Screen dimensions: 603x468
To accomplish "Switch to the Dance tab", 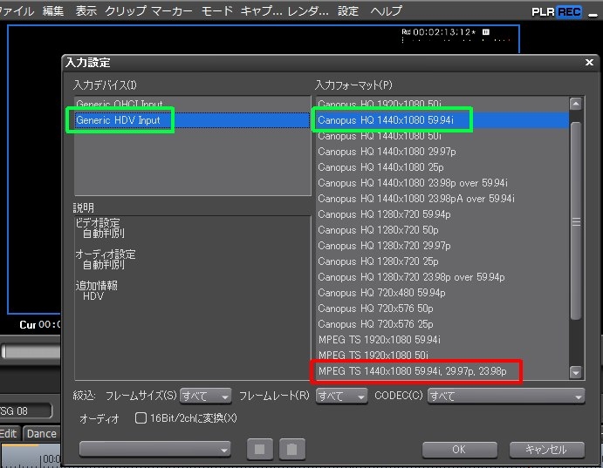I will pyautogui.click(x=42, y=433).
